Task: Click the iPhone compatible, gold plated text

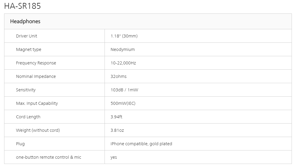Action: click(x=141, y=144)
